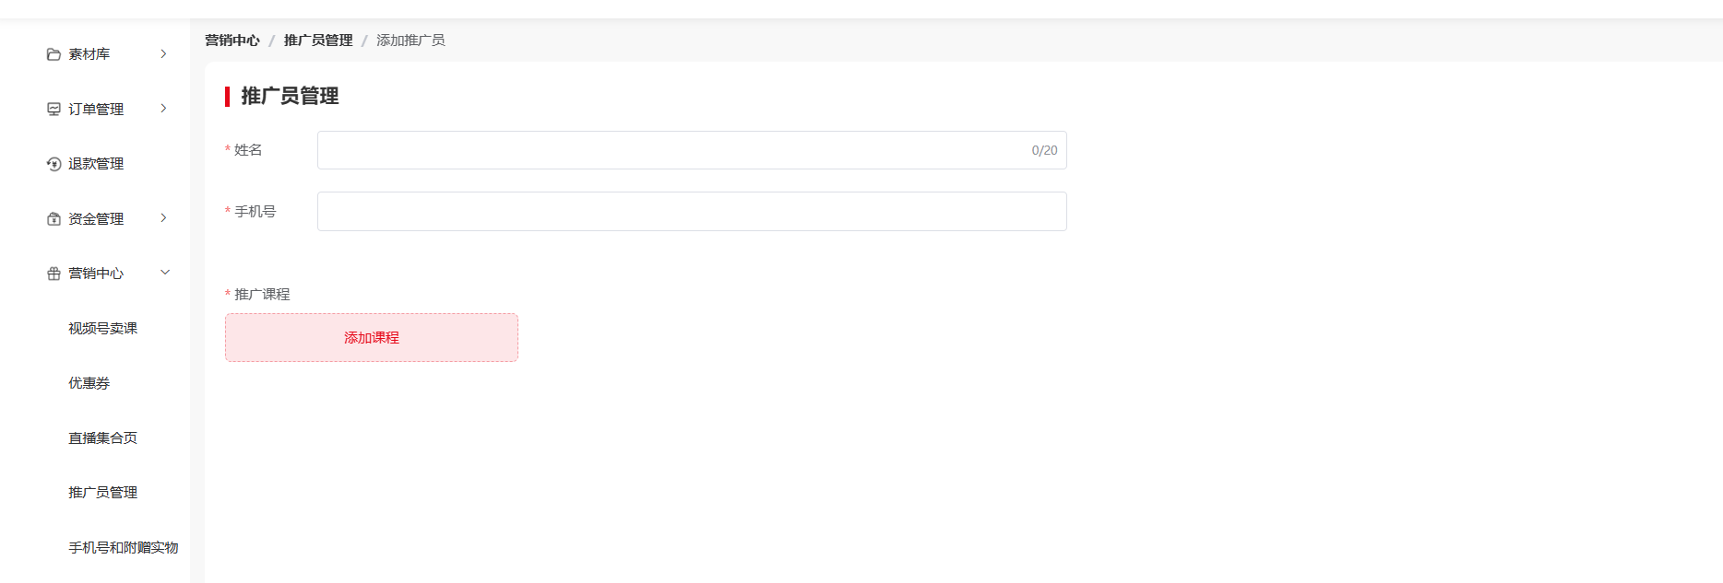
Task: Focus the 姓名 input field
Action: click(692, 150)
